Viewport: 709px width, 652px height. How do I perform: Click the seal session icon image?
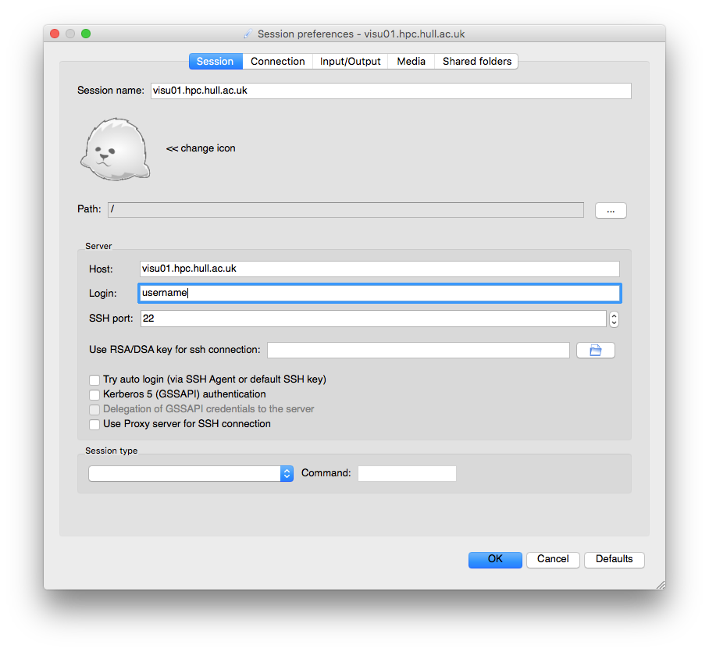[114, 150]
